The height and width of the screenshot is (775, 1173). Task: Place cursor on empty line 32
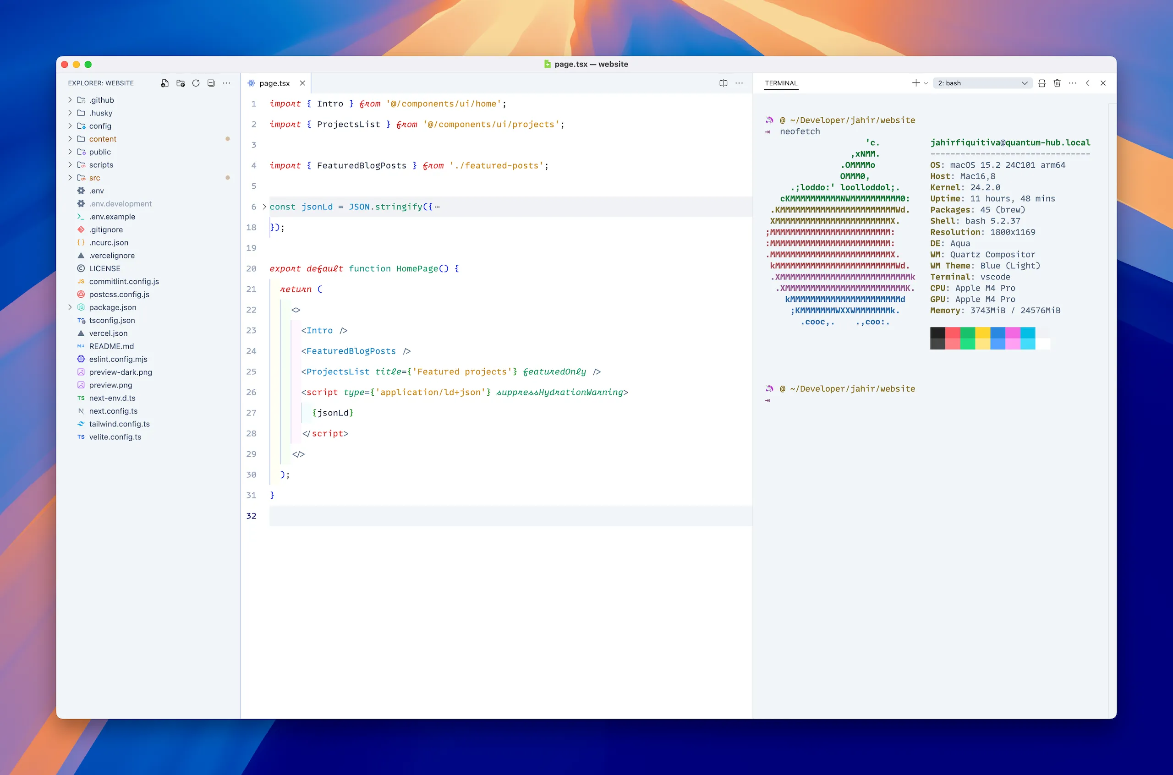(510, 515)
